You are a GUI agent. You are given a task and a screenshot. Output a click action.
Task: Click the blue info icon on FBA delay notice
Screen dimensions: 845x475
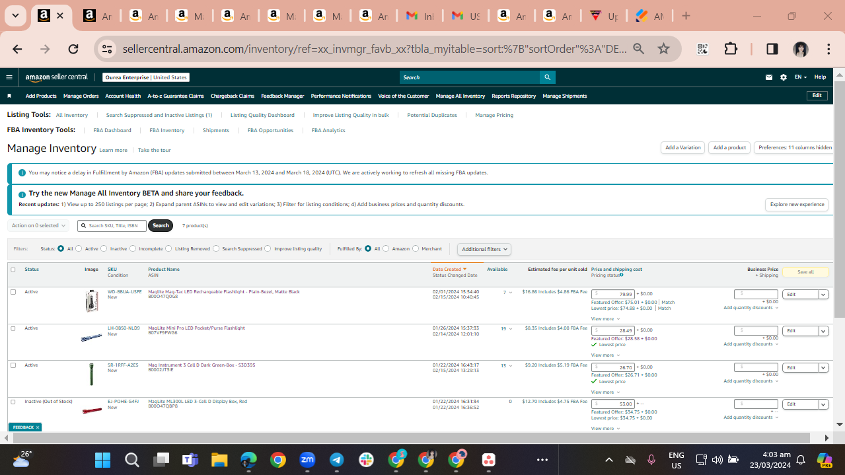point(22,172)
